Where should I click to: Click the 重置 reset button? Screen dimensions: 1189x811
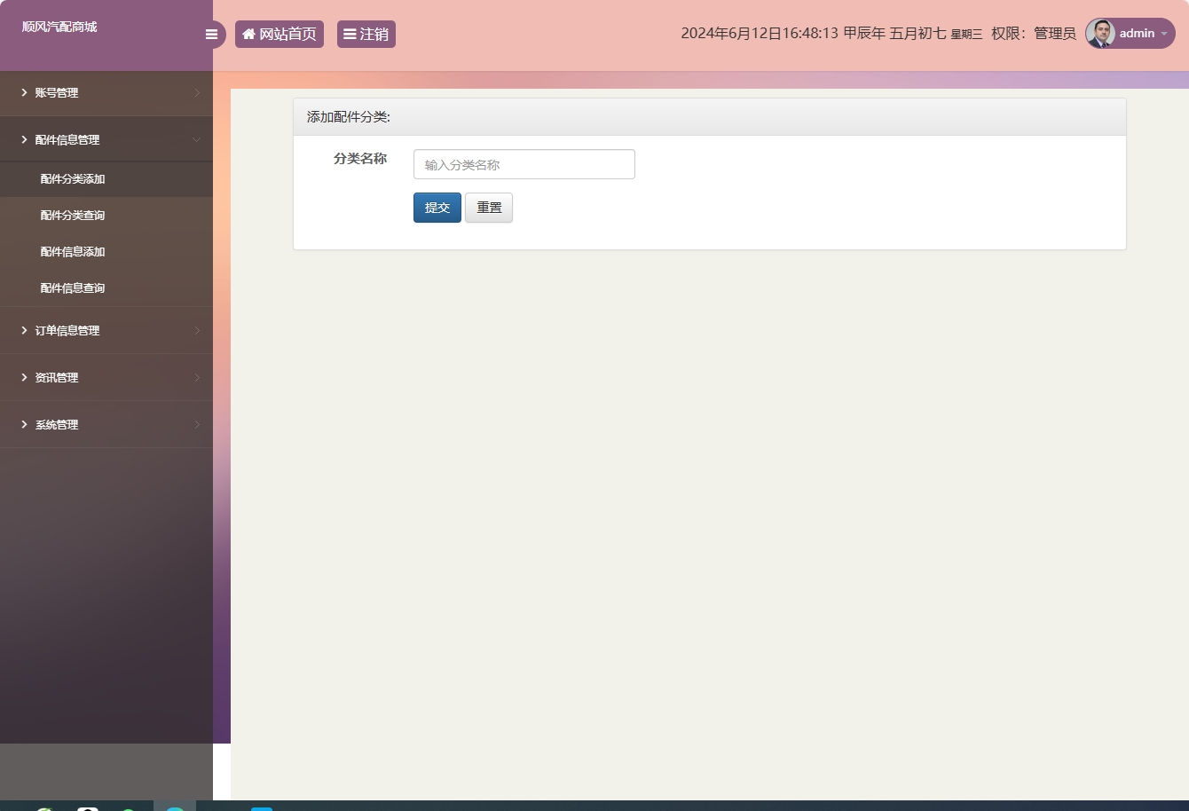(489, 208)
